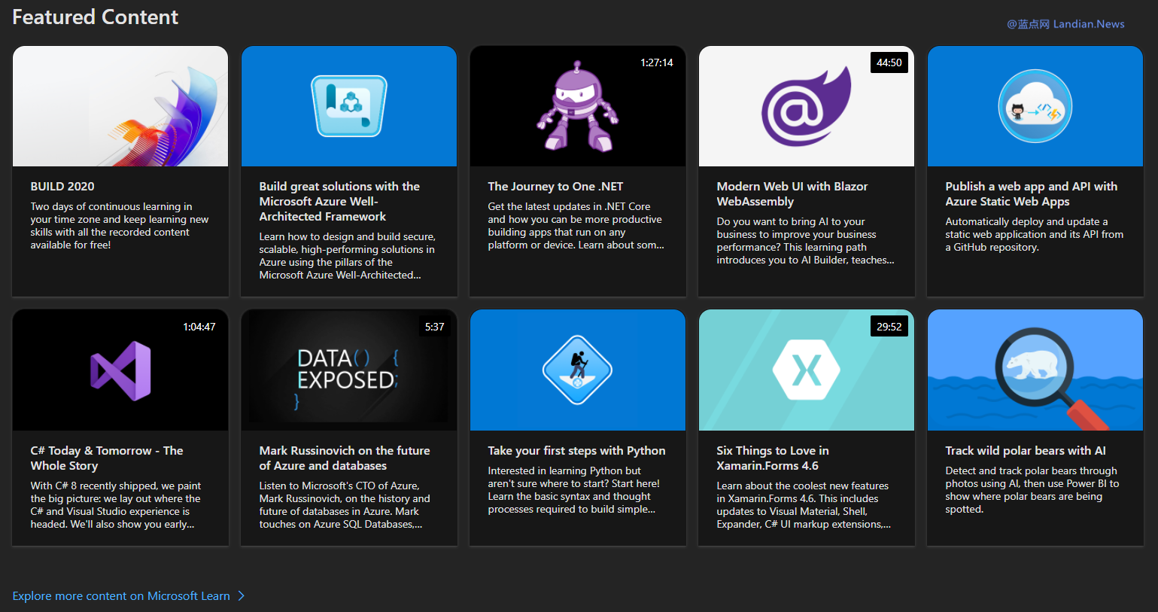This screenshot has width=1158, height=612.
Task: Click chevron arrow beside Explore more content
Action: [242, 596]
